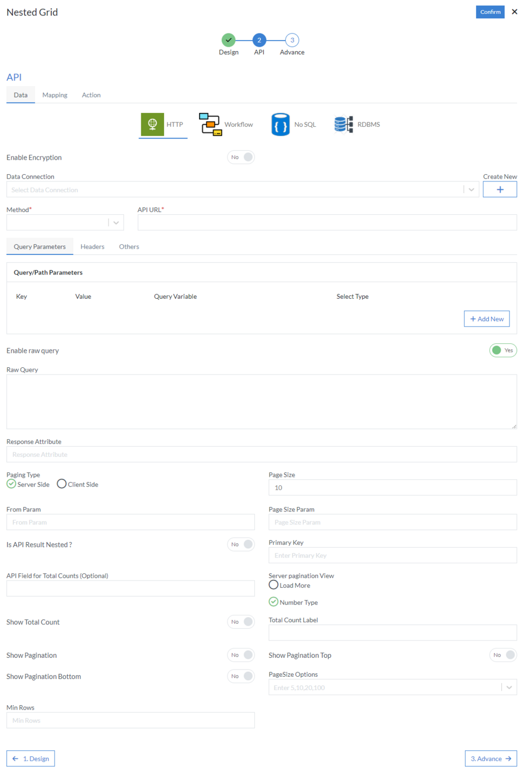Viewport: 524px width, 773px height.
Task: Turn off Enable raw query switch
Action: tap(503, 351)
